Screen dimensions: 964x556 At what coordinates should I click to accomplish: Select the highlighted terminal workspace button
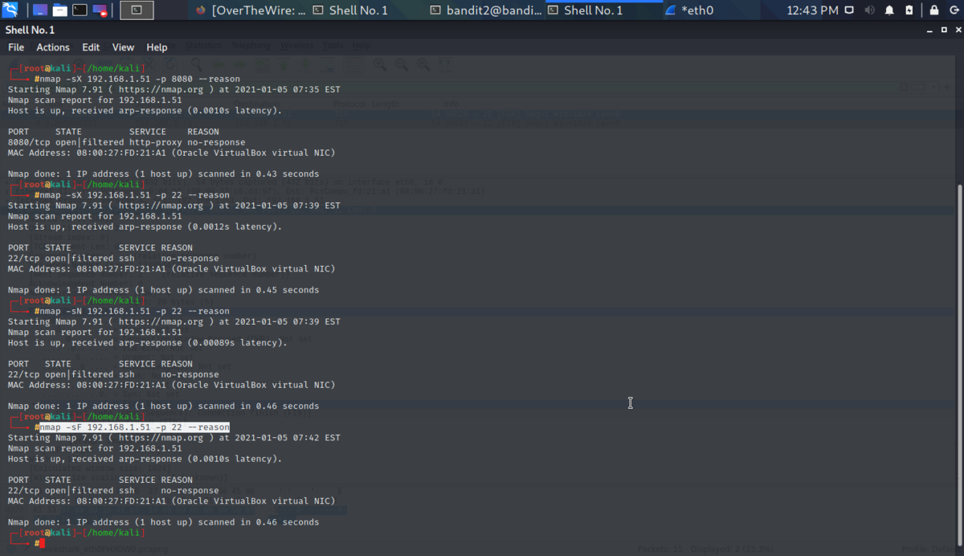[x=137, y=10]
